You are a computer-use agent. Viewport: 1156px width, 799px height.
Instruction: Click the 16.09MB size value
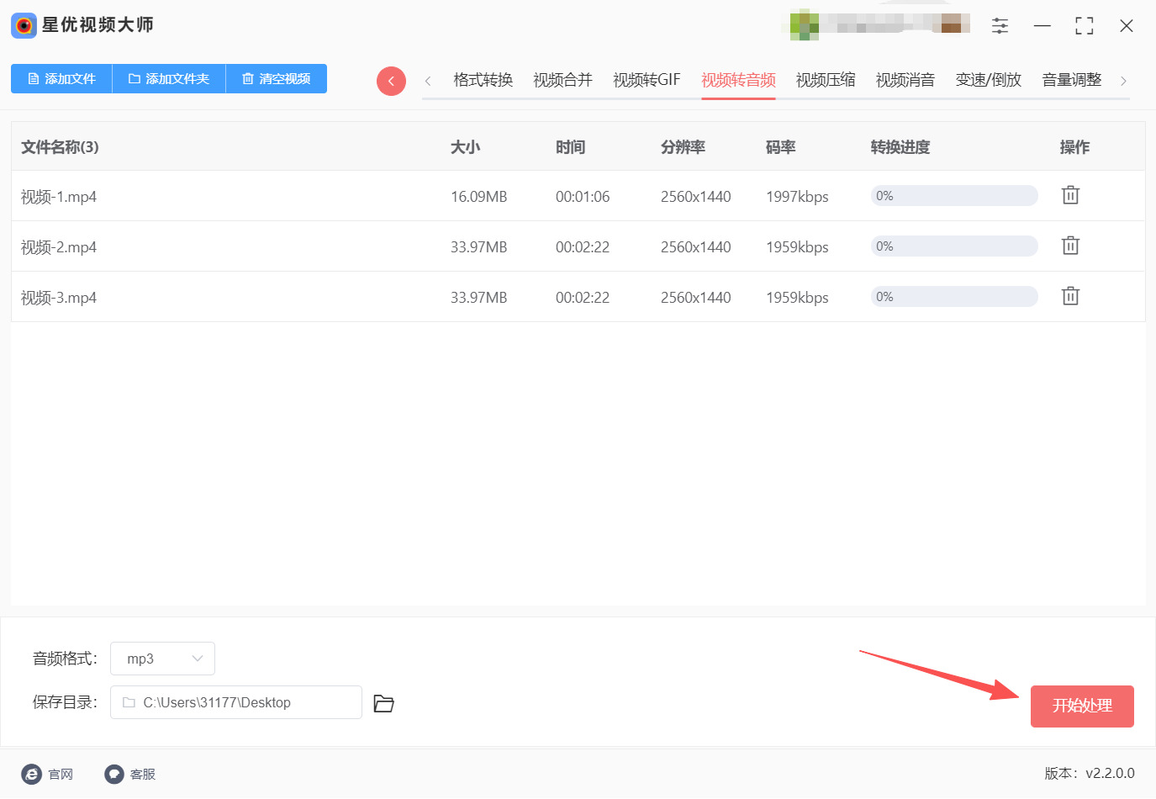[478, 197]
